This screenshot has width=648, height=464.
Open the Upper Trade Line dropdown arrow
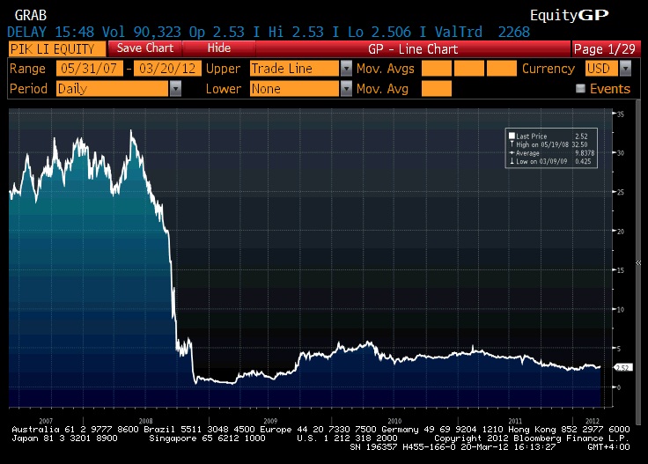[346, 68]
